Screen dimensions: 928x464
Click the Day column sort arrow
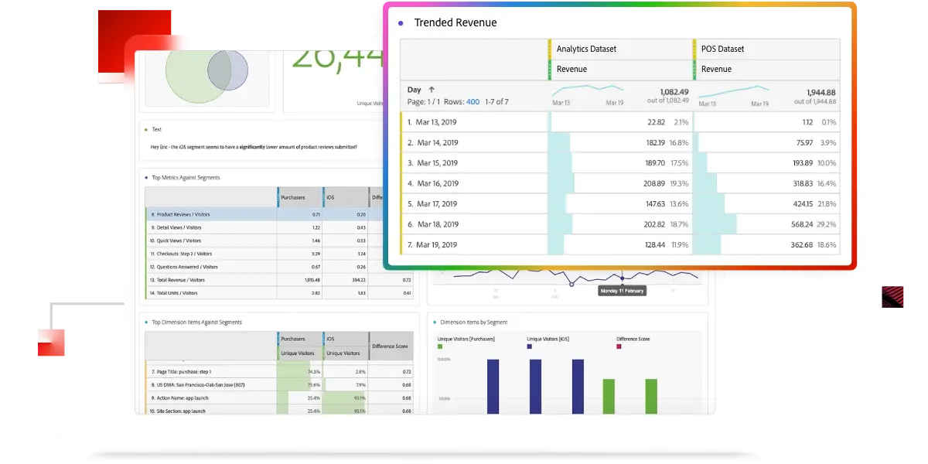(x=432, y=90)
